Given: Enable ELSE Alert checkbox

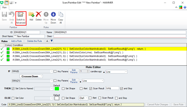Looking at the screenshot, I should [x=90, y=98].
